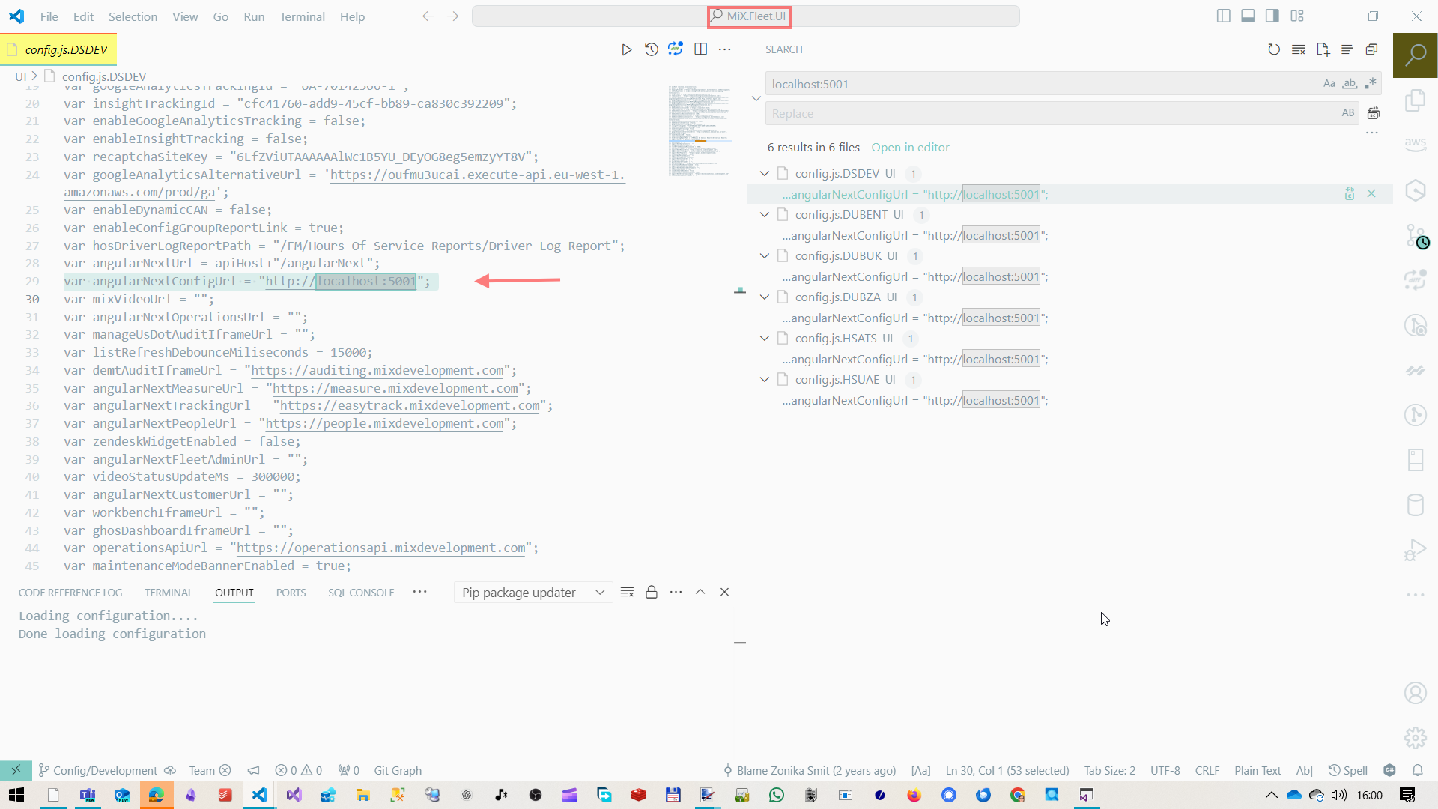The width and height of the screenshot is (1438, 809).
Task: Open Explorer view in activity bar
Action: point(1415,100)
